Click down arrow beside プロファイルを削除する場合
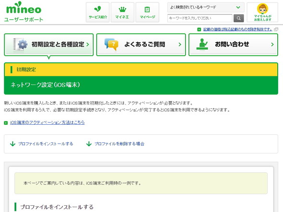Image resolution: width=283 pixels, height=212 pixels. click(89, 144)
